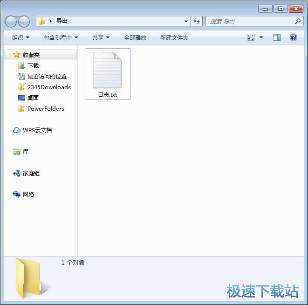Select the 日志.txt file thumbnail

[108, 70]
